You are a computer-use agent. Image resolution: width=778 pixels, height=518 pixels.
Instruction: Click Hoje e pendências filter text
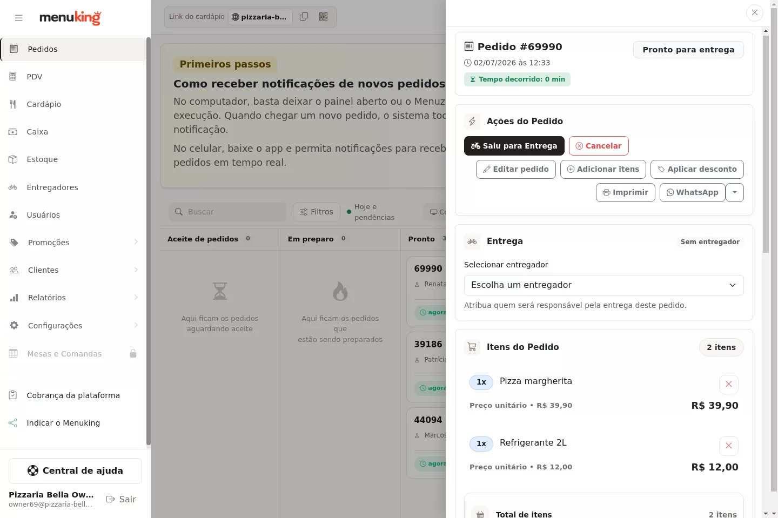(x=374, y=212)
